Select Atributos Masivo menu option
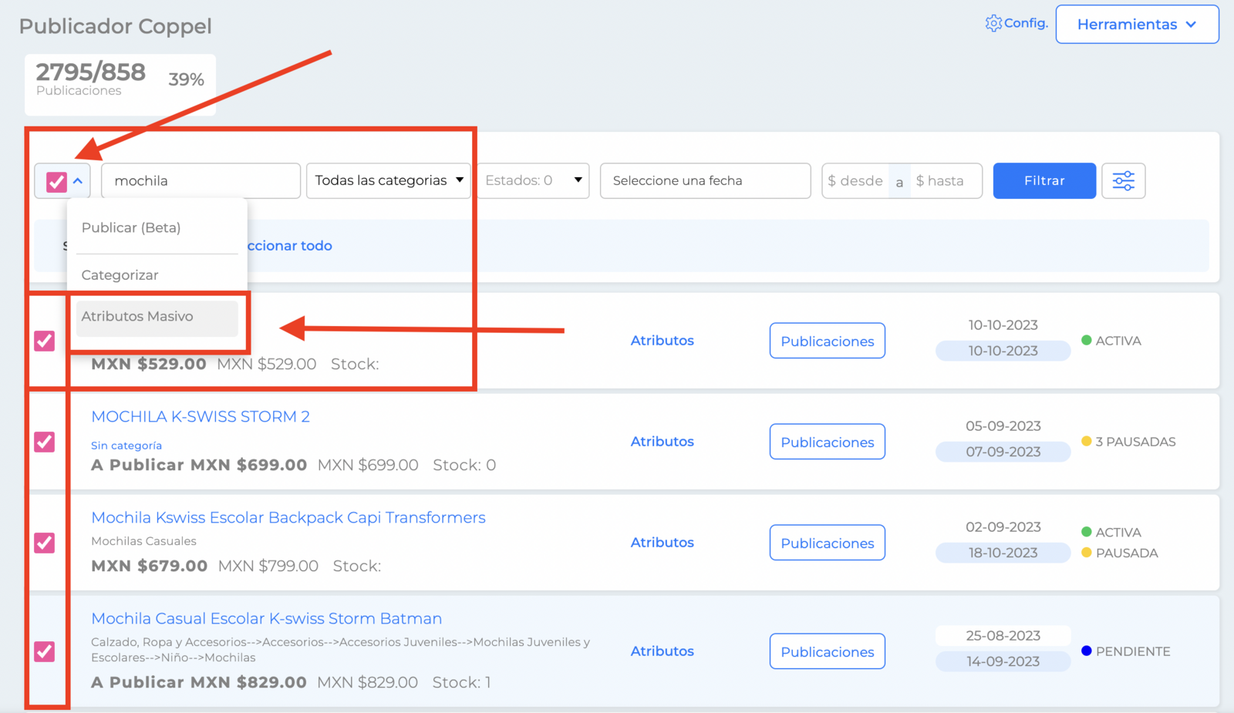 click(157, 317)
